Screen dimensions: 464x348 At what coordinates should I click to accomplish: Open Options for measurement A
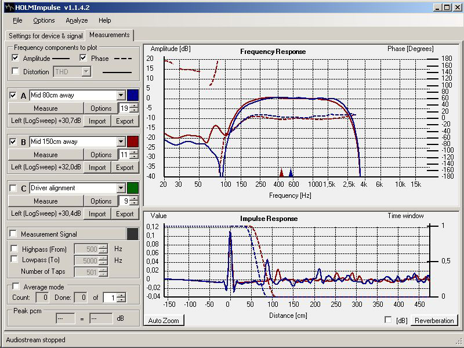tap(101, 108)
